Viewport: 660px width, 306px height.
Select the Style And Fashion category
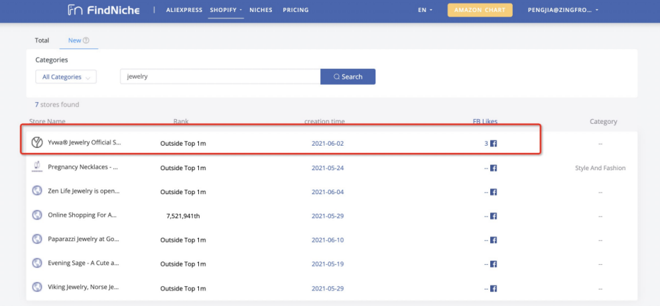coord(600,168)
